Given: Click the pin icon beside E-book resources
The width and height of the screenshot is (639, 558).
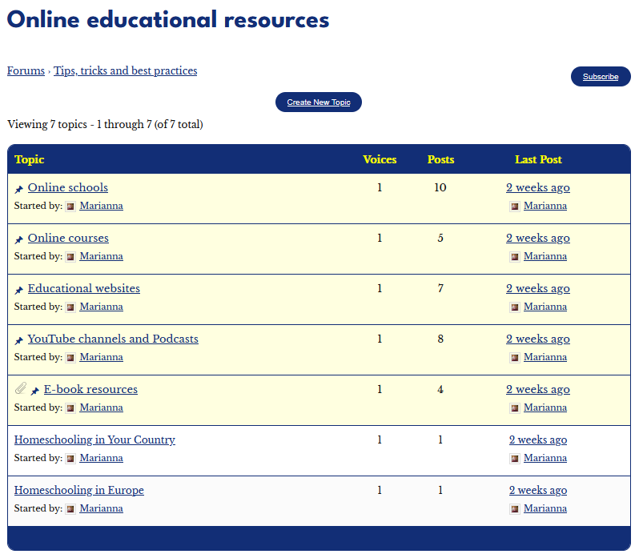Looking at the screenshot, I should 35,391.
